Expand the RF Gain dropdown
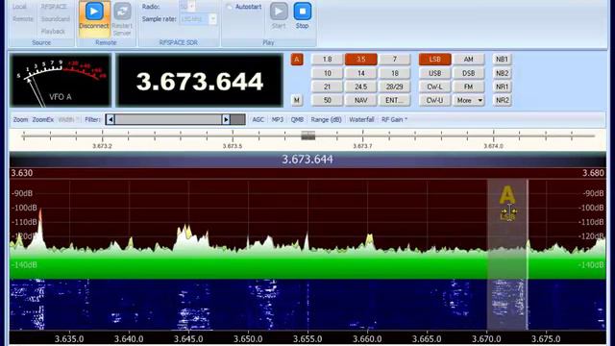615x346 pixels. (x=394, y=119)
